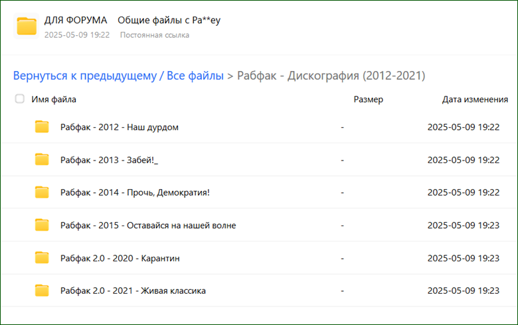This screenshot has width=518, height=325.
Task: Go back via Вернуться к предыдущему link
Action: click(85, 76)
